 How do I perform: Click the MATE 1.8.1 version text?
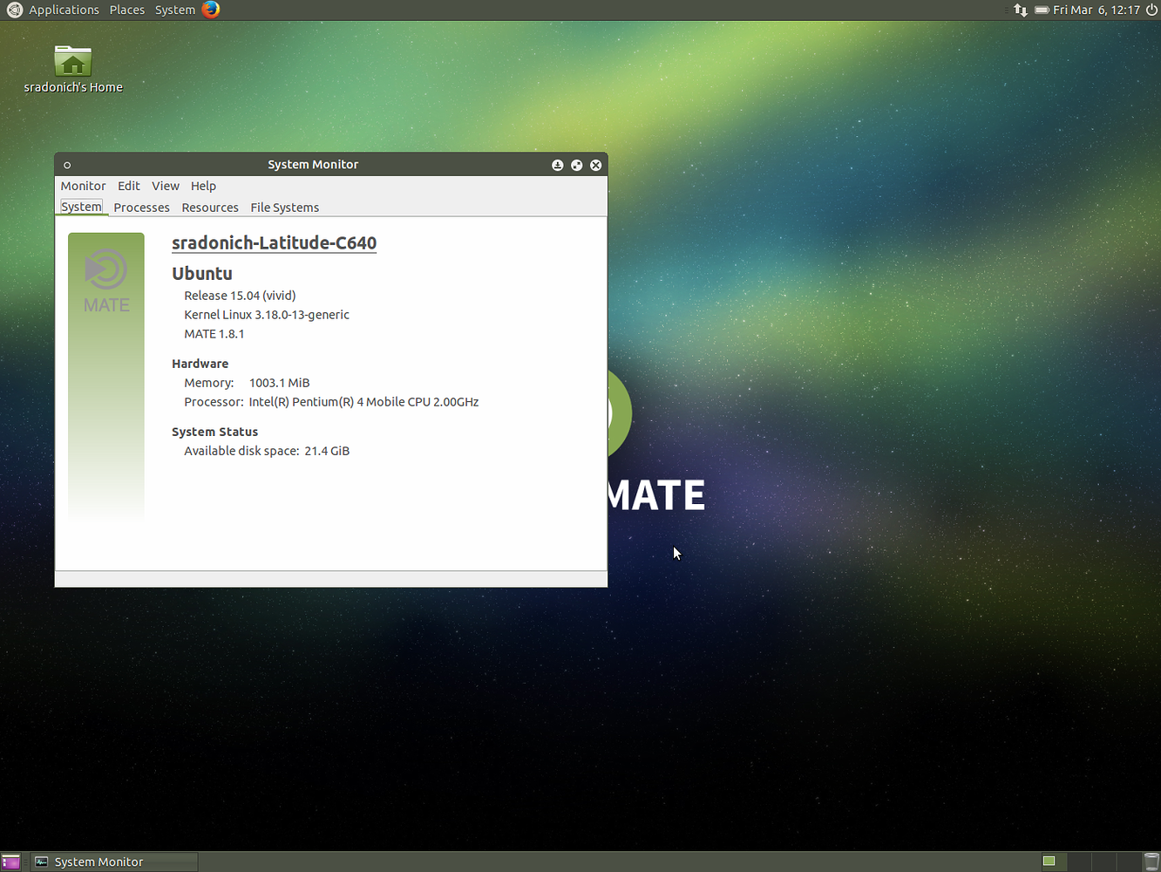pyautogui.click(x=214, y=334)
